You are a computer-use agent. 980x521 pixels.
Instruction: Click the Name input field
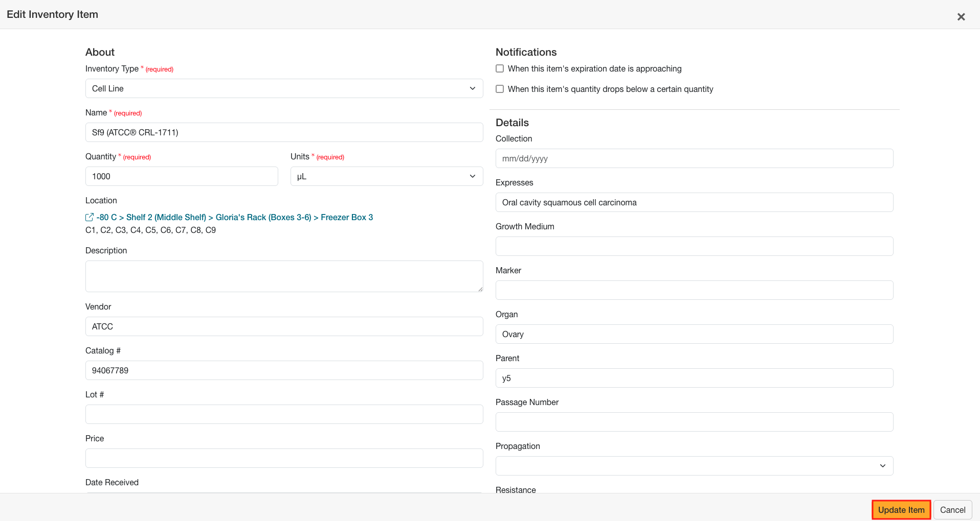[x=284, y=132]
